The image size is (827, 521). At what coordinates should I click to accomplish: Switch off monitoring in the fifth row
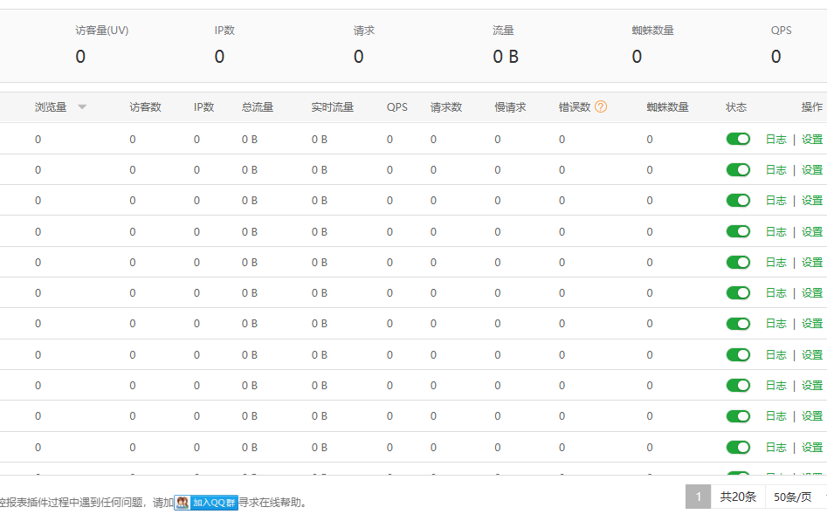(738, 262)
